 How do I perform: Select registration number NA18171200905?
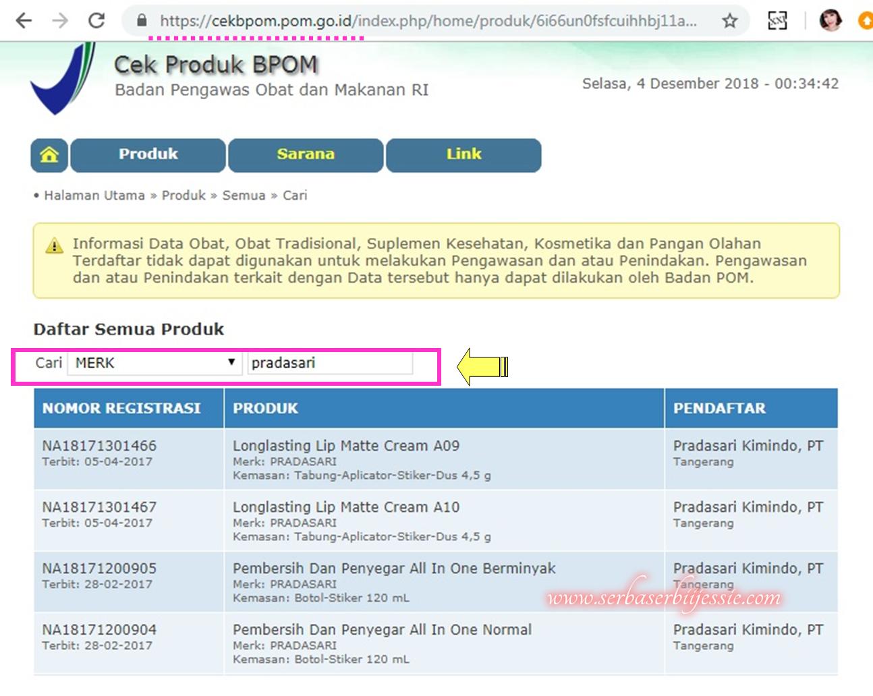(x=99, y=569)
